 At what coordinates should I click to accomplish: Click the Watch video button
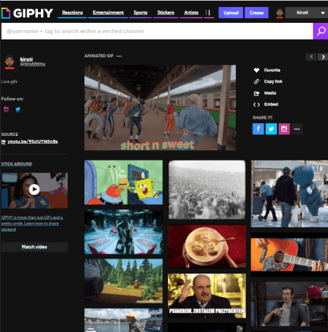(x=35, y=247)
